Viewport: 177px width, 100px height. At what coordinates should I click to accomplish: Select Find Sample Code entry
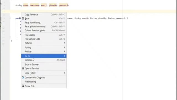point(44,39)
